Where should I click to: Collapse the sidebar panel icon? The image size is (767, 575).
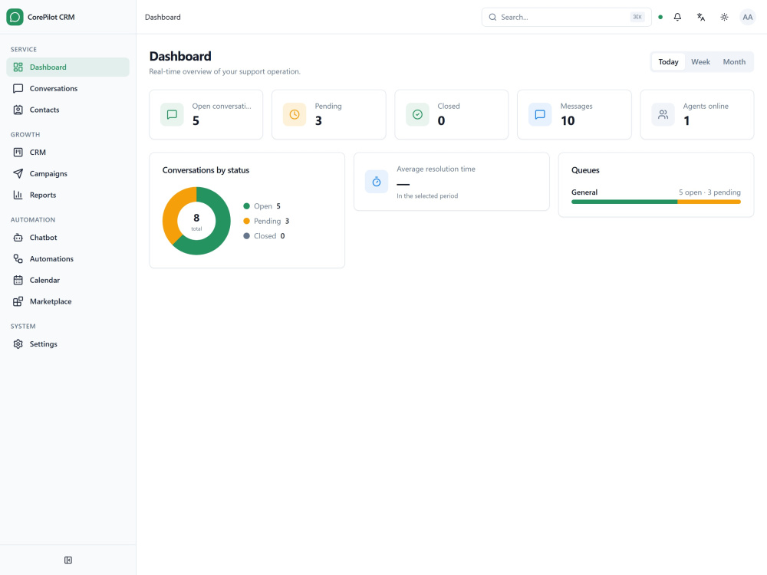[68, 560]
